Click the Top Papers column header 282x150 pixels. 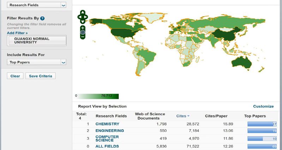[255, 116]
